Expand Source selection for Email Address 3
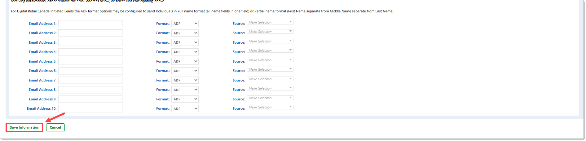The width and height of the screenshot is (586, 141). (x=270, y=41)
